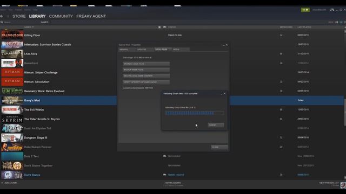Image resolution: width=346 pixels, height=194 pixels.
Task: Open the UPDATES tab in Properties
Action: (145, 50)
